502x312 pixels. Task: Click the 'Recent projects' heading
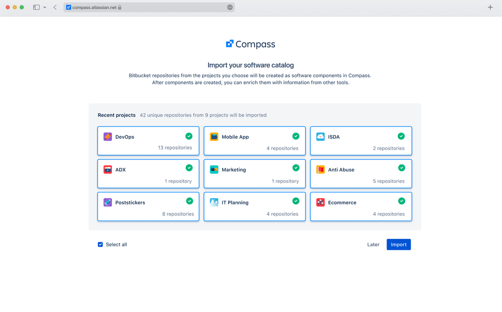point(117,115)
